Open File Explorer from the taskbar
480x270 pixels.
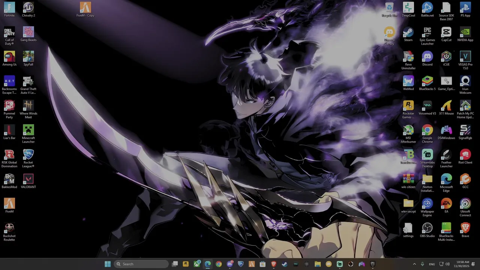pyautogui.click(x=318, y=264)
